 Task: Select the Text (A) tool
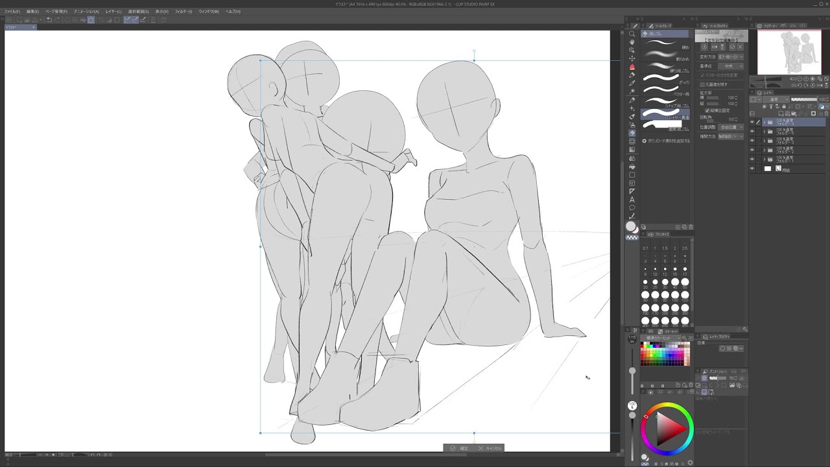pos(632,200)
